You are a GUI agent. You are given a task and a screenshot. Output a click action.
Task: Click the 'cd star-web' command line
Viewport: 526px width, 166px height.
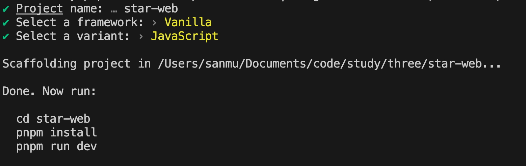(53, 119)
